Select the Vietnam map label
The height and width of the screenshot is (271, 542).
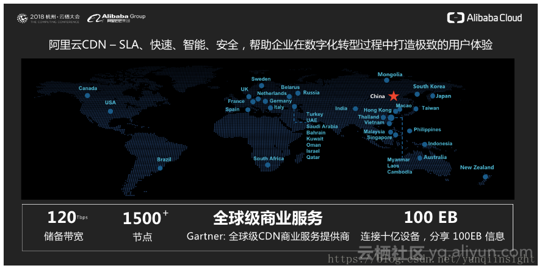(374, 122)
